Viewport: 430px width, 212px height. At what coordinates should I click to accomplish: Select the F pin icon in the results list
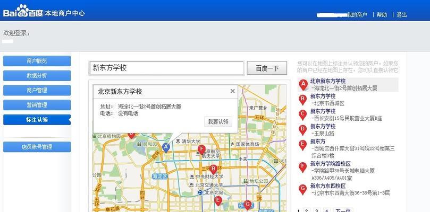[302, 167]
